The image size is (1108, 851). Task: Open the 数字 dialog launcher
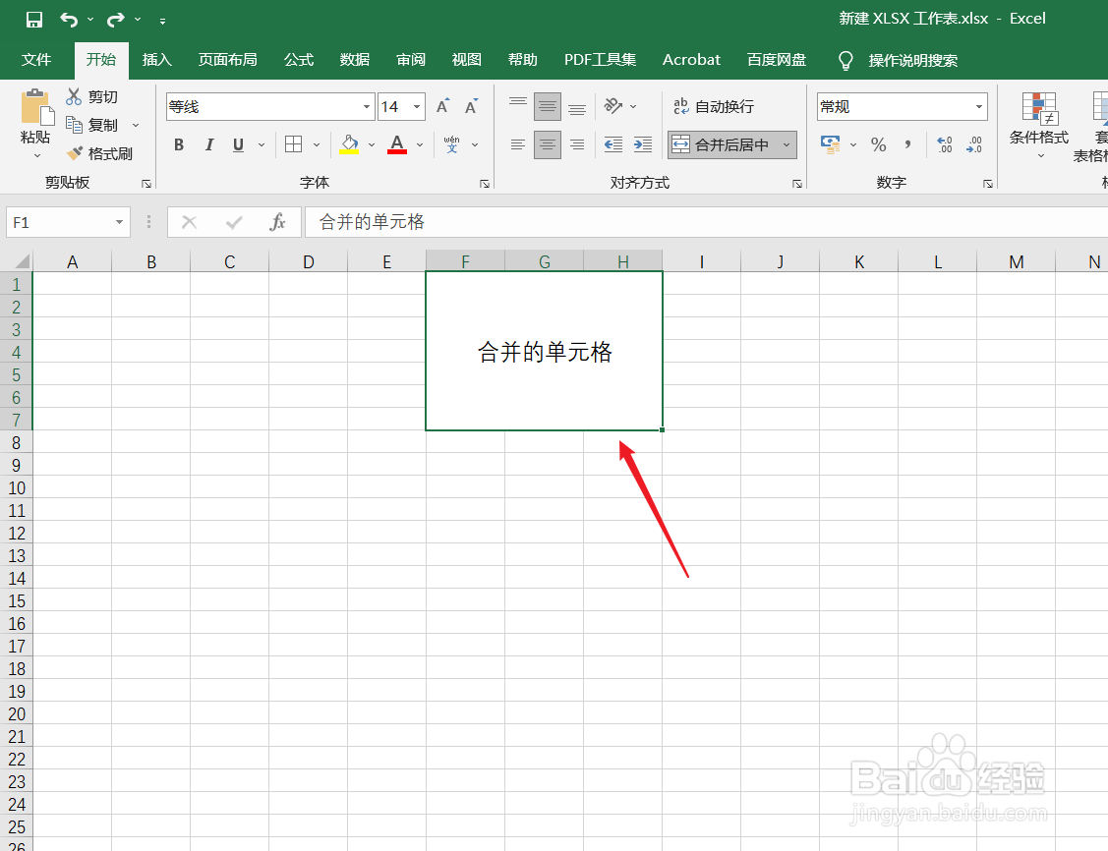pos(988,184)
